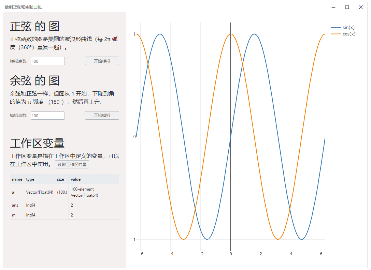Image resolution: width=371 pixels, height=270 pixels.
Task: Click the x-axis tick label −2
Action: pyautogui.click(x=201, y=254)
